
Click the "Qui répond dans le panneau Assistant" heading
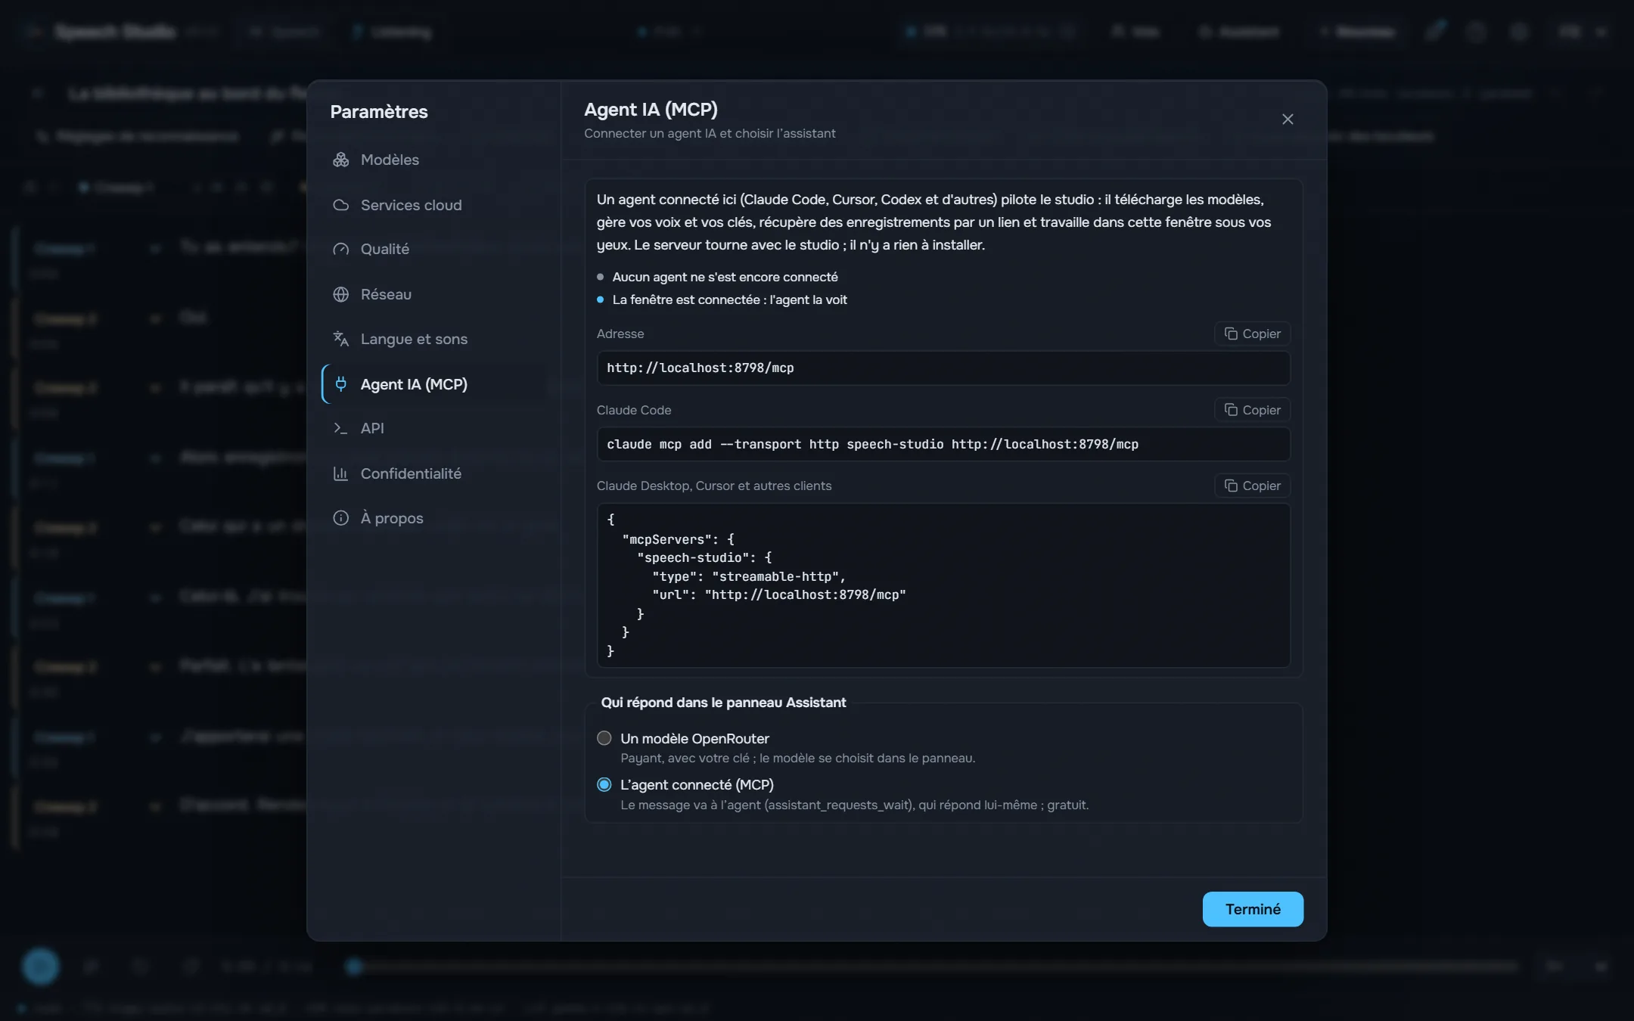(723, 703)
